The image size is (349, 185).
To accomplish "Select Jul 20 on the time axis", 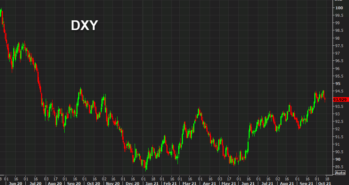I will (x=35, y=183).
